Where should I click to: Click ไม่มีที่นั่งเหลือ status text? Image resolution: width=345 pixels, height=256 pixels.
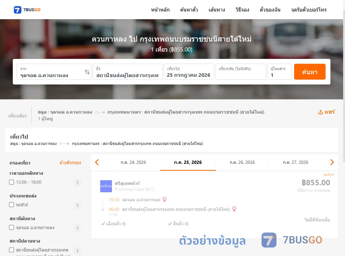coord(317,220)
